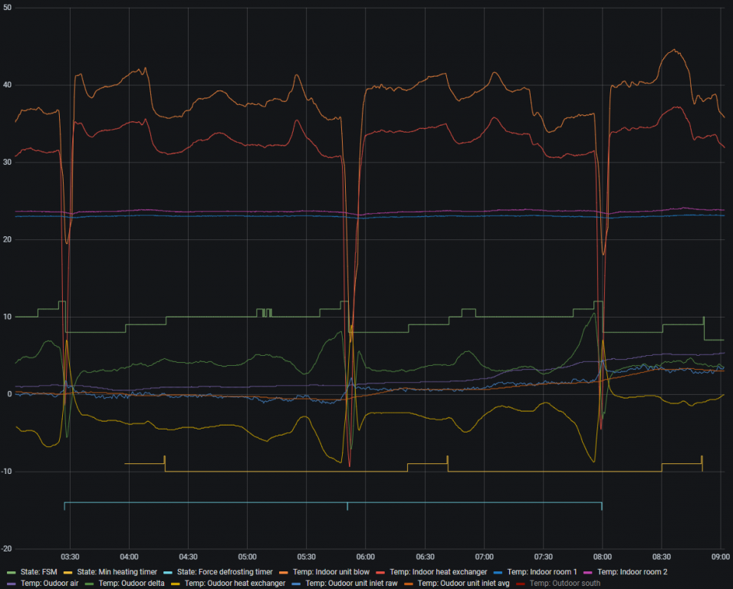This screenshot has height=589, width=733.
Task: Click the dark red swatch of 'Temp: Outdoor south'
Action: click(521, 584)
